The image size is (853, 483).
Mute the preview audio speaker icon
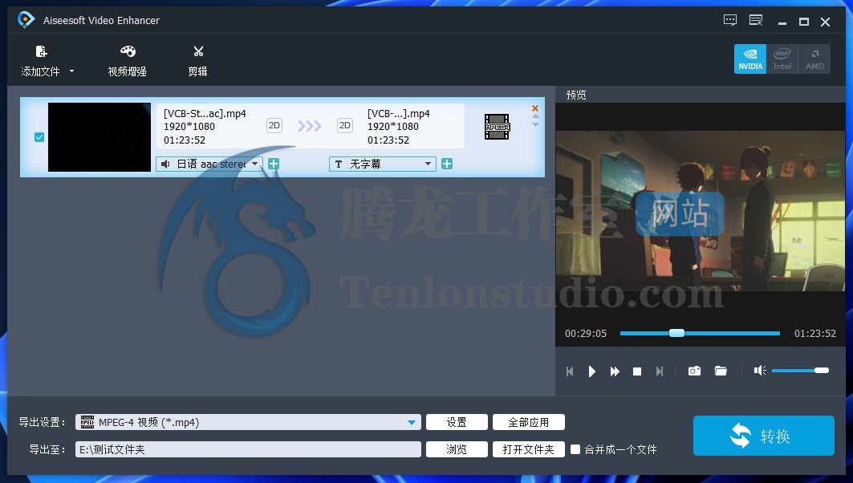click(760, 371)
